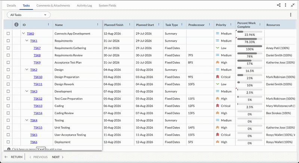Go to the Activity Log tab
The image size is (299, 163).
pyautogui.click(x=84, y=6)
